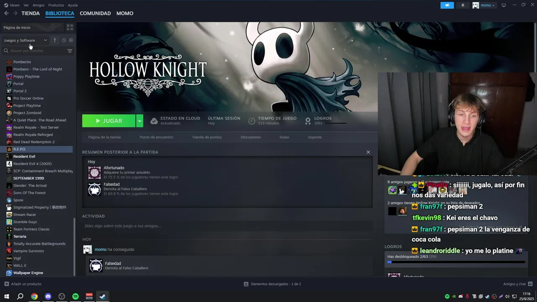Open the BIBLIOTECA tab
The image size is (537, 302).
[x=60, y=13]
